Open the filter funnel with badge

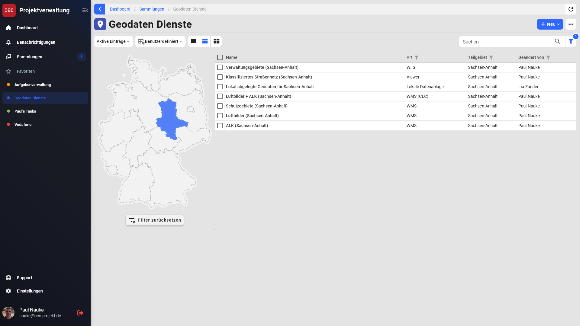pos(571,41)
